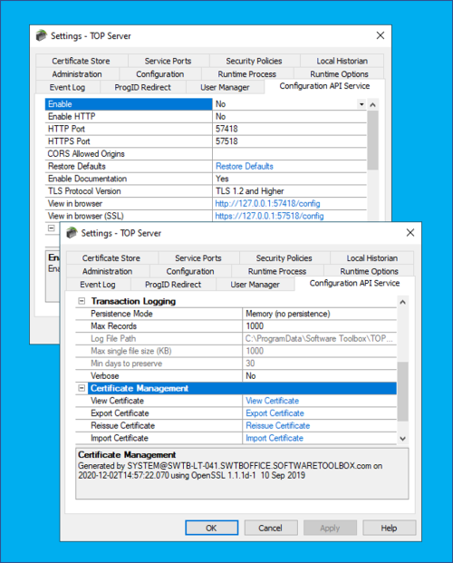Open Help for the settings dialog
The image size is (453, 563).
[389, 528]
